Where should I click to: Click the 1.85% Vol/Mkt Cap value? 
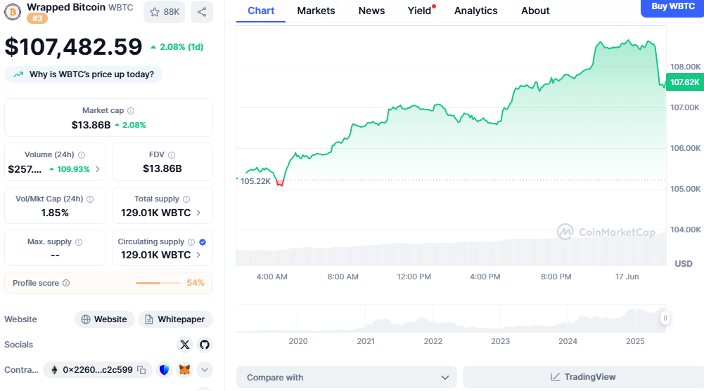(x=55, y=213)
